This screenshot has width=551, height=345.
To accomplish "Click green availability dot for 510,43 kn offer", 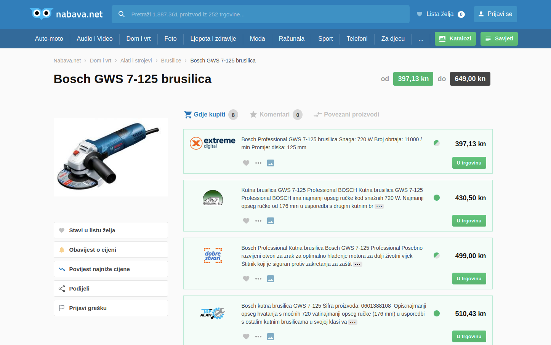I will [x=437, y=313].
